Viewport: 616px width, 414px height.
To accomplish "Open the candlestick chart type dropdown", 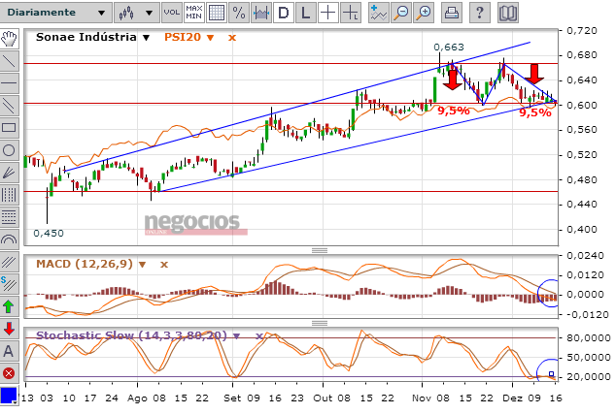I will pyautogui.click(x=136, y=13).
